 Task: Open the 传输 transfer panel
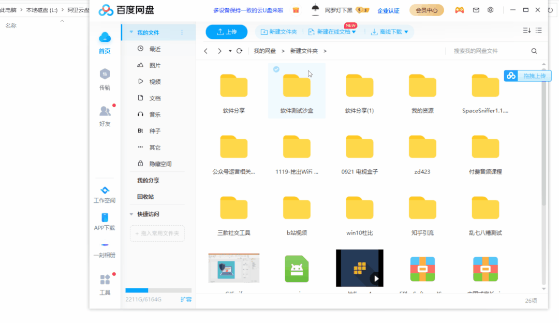click(x=105, y=79)
